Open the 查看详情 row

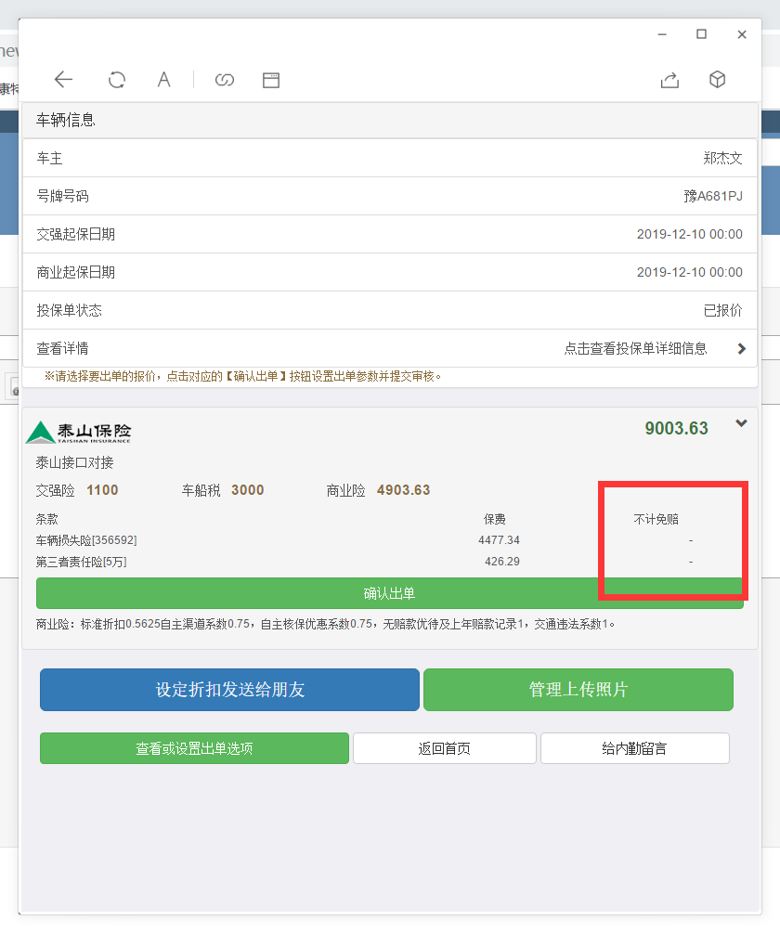(x=390, y=348)
